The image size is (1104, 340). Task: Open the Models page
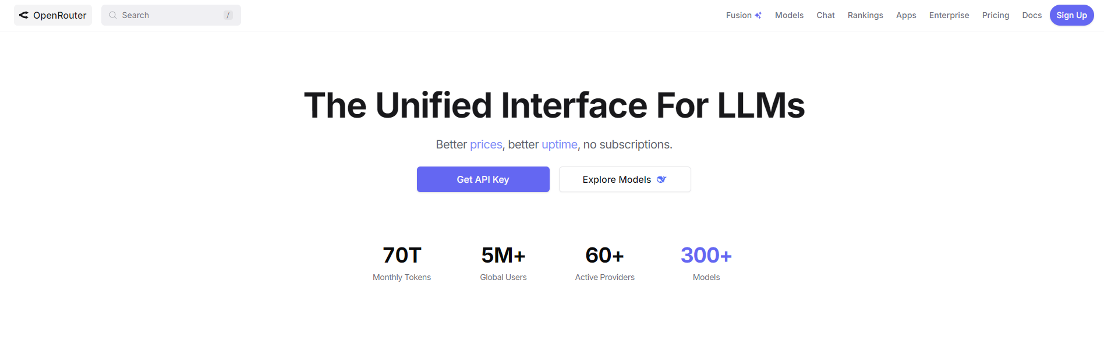point(789,15)
